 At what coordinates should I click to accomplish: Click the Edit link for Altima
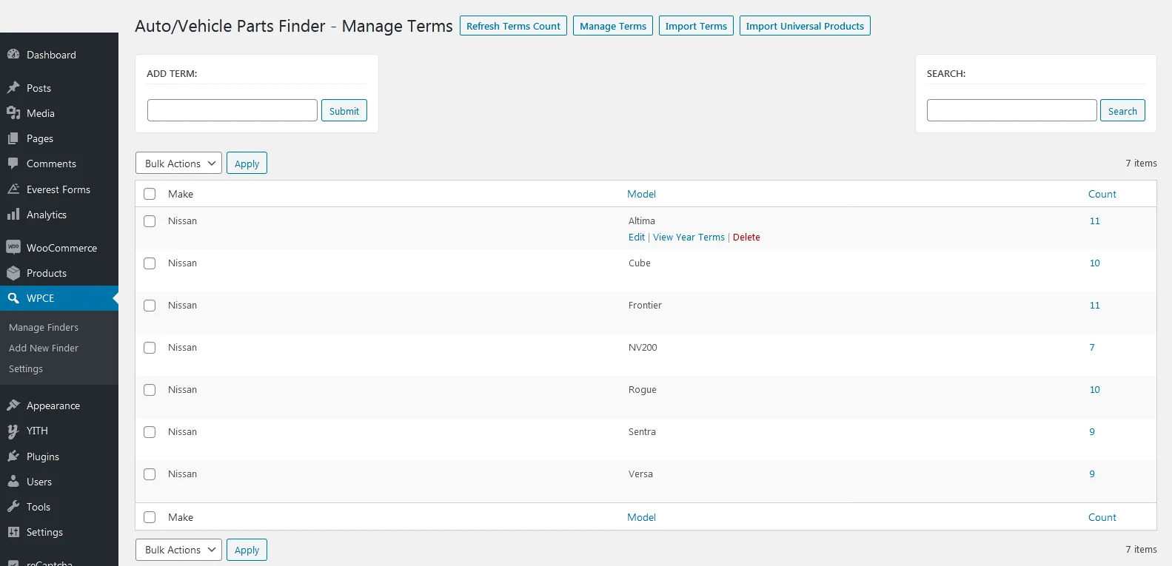click(637, 237)
